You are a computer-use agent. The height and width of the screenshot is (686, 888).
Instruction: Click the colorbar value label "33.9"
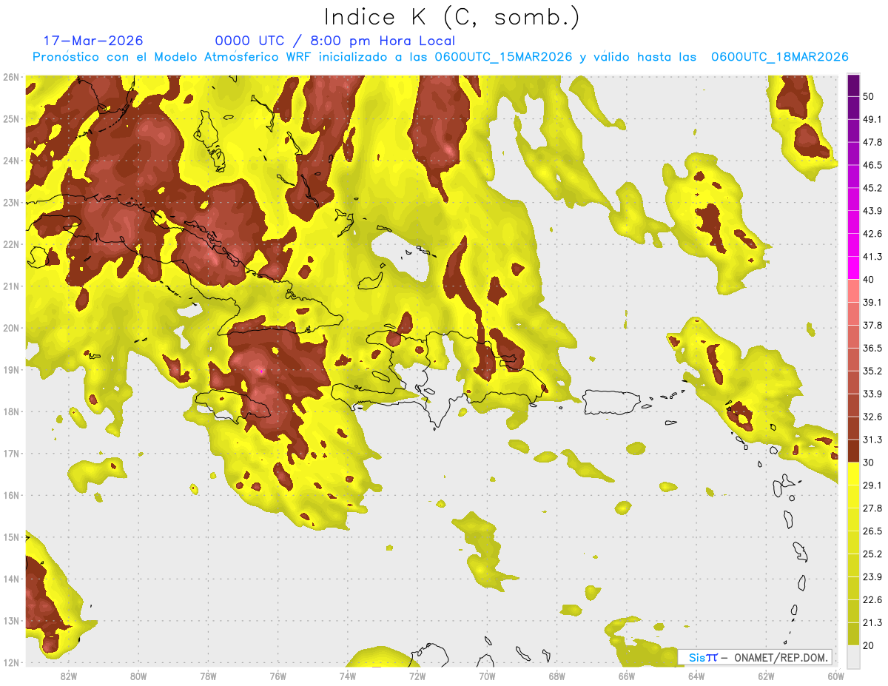(x=872, y=394)
